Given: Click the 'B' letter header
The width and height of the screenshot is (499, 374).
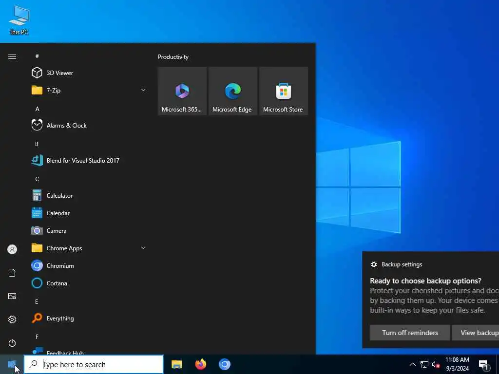Looking at the screenshot, I should (x=37, y=144).
